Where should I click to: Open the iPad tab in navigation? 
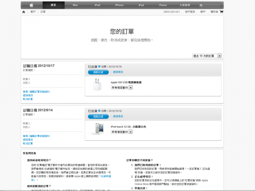point(141,5)
